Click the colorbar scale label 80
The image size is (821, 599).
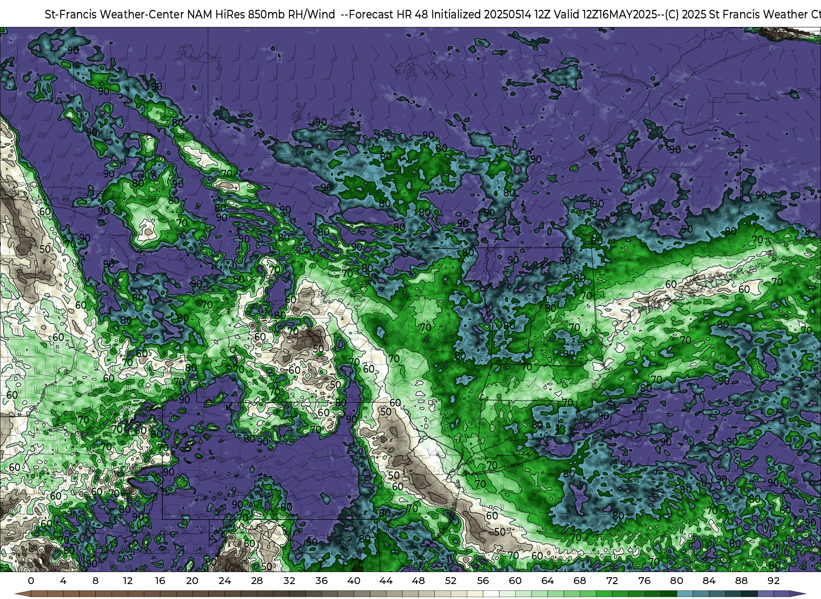pos(676,581)
